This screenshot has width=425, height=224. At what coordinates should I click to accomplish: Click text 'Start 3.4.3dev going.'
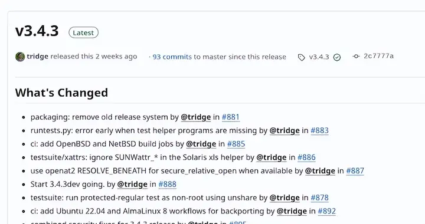(67, 185)
